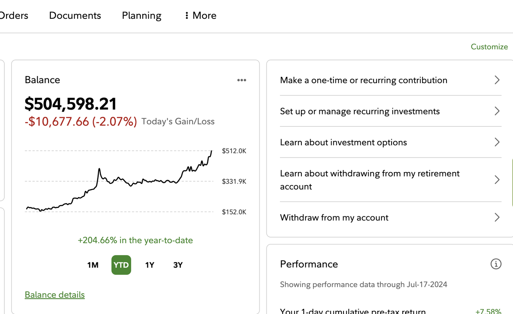The image size is (513, 314).
Task: Click the chevron beside recurring investments row
Action: pos(497,111)
